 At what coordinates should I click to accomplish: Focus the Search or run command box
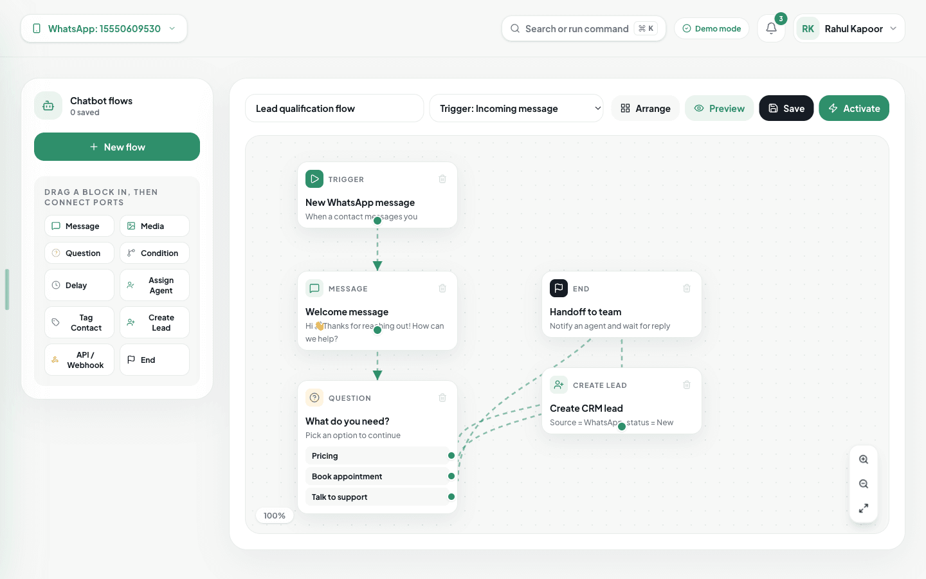[x=584, y=28]
